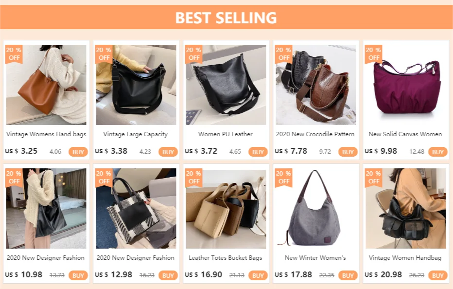View the crocodile pattern bags image
This screenshot has height=289, width=453.
point(316,85)
